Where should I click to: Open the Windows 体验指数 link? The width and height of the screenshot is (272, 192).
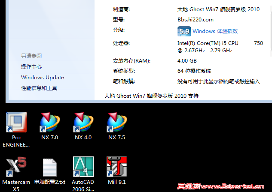(x=215, y=31)
